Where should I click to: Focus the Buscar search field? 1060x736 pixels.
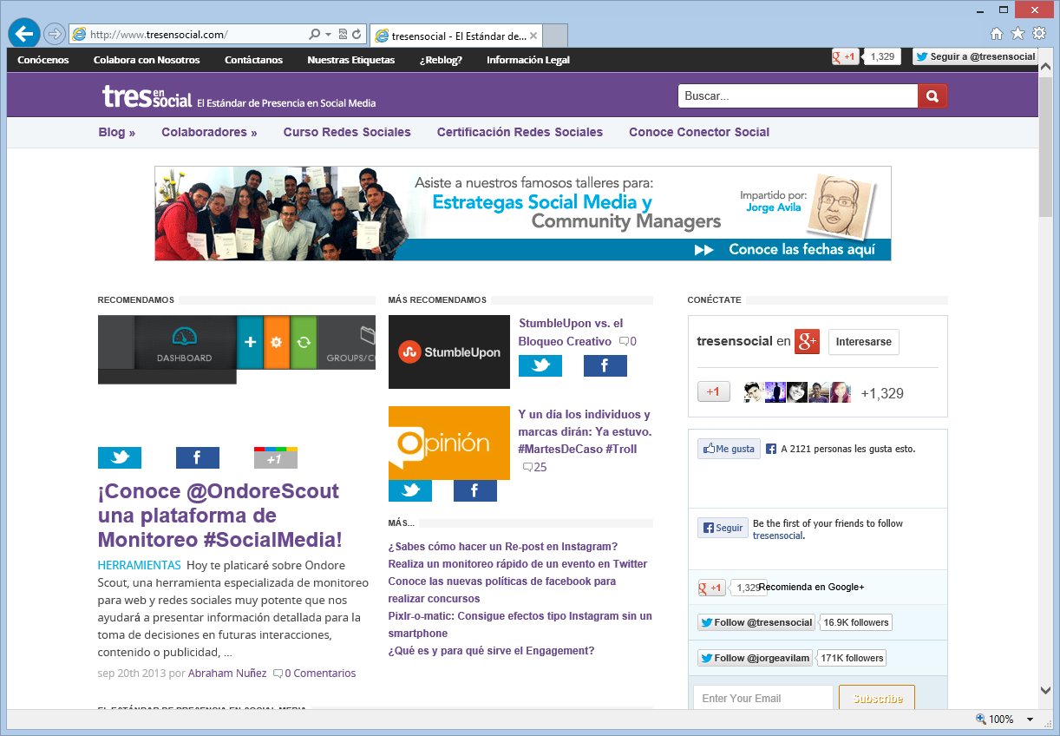pyautogui.click(x=797, y=96)
